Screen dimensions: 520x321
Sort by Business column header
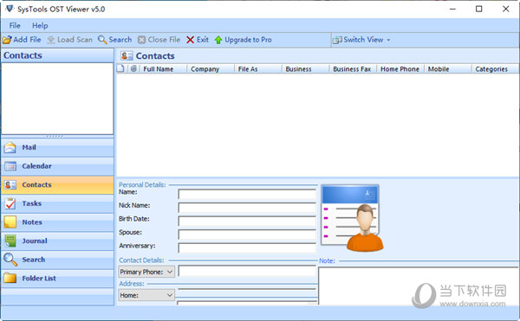click(298, 69)
